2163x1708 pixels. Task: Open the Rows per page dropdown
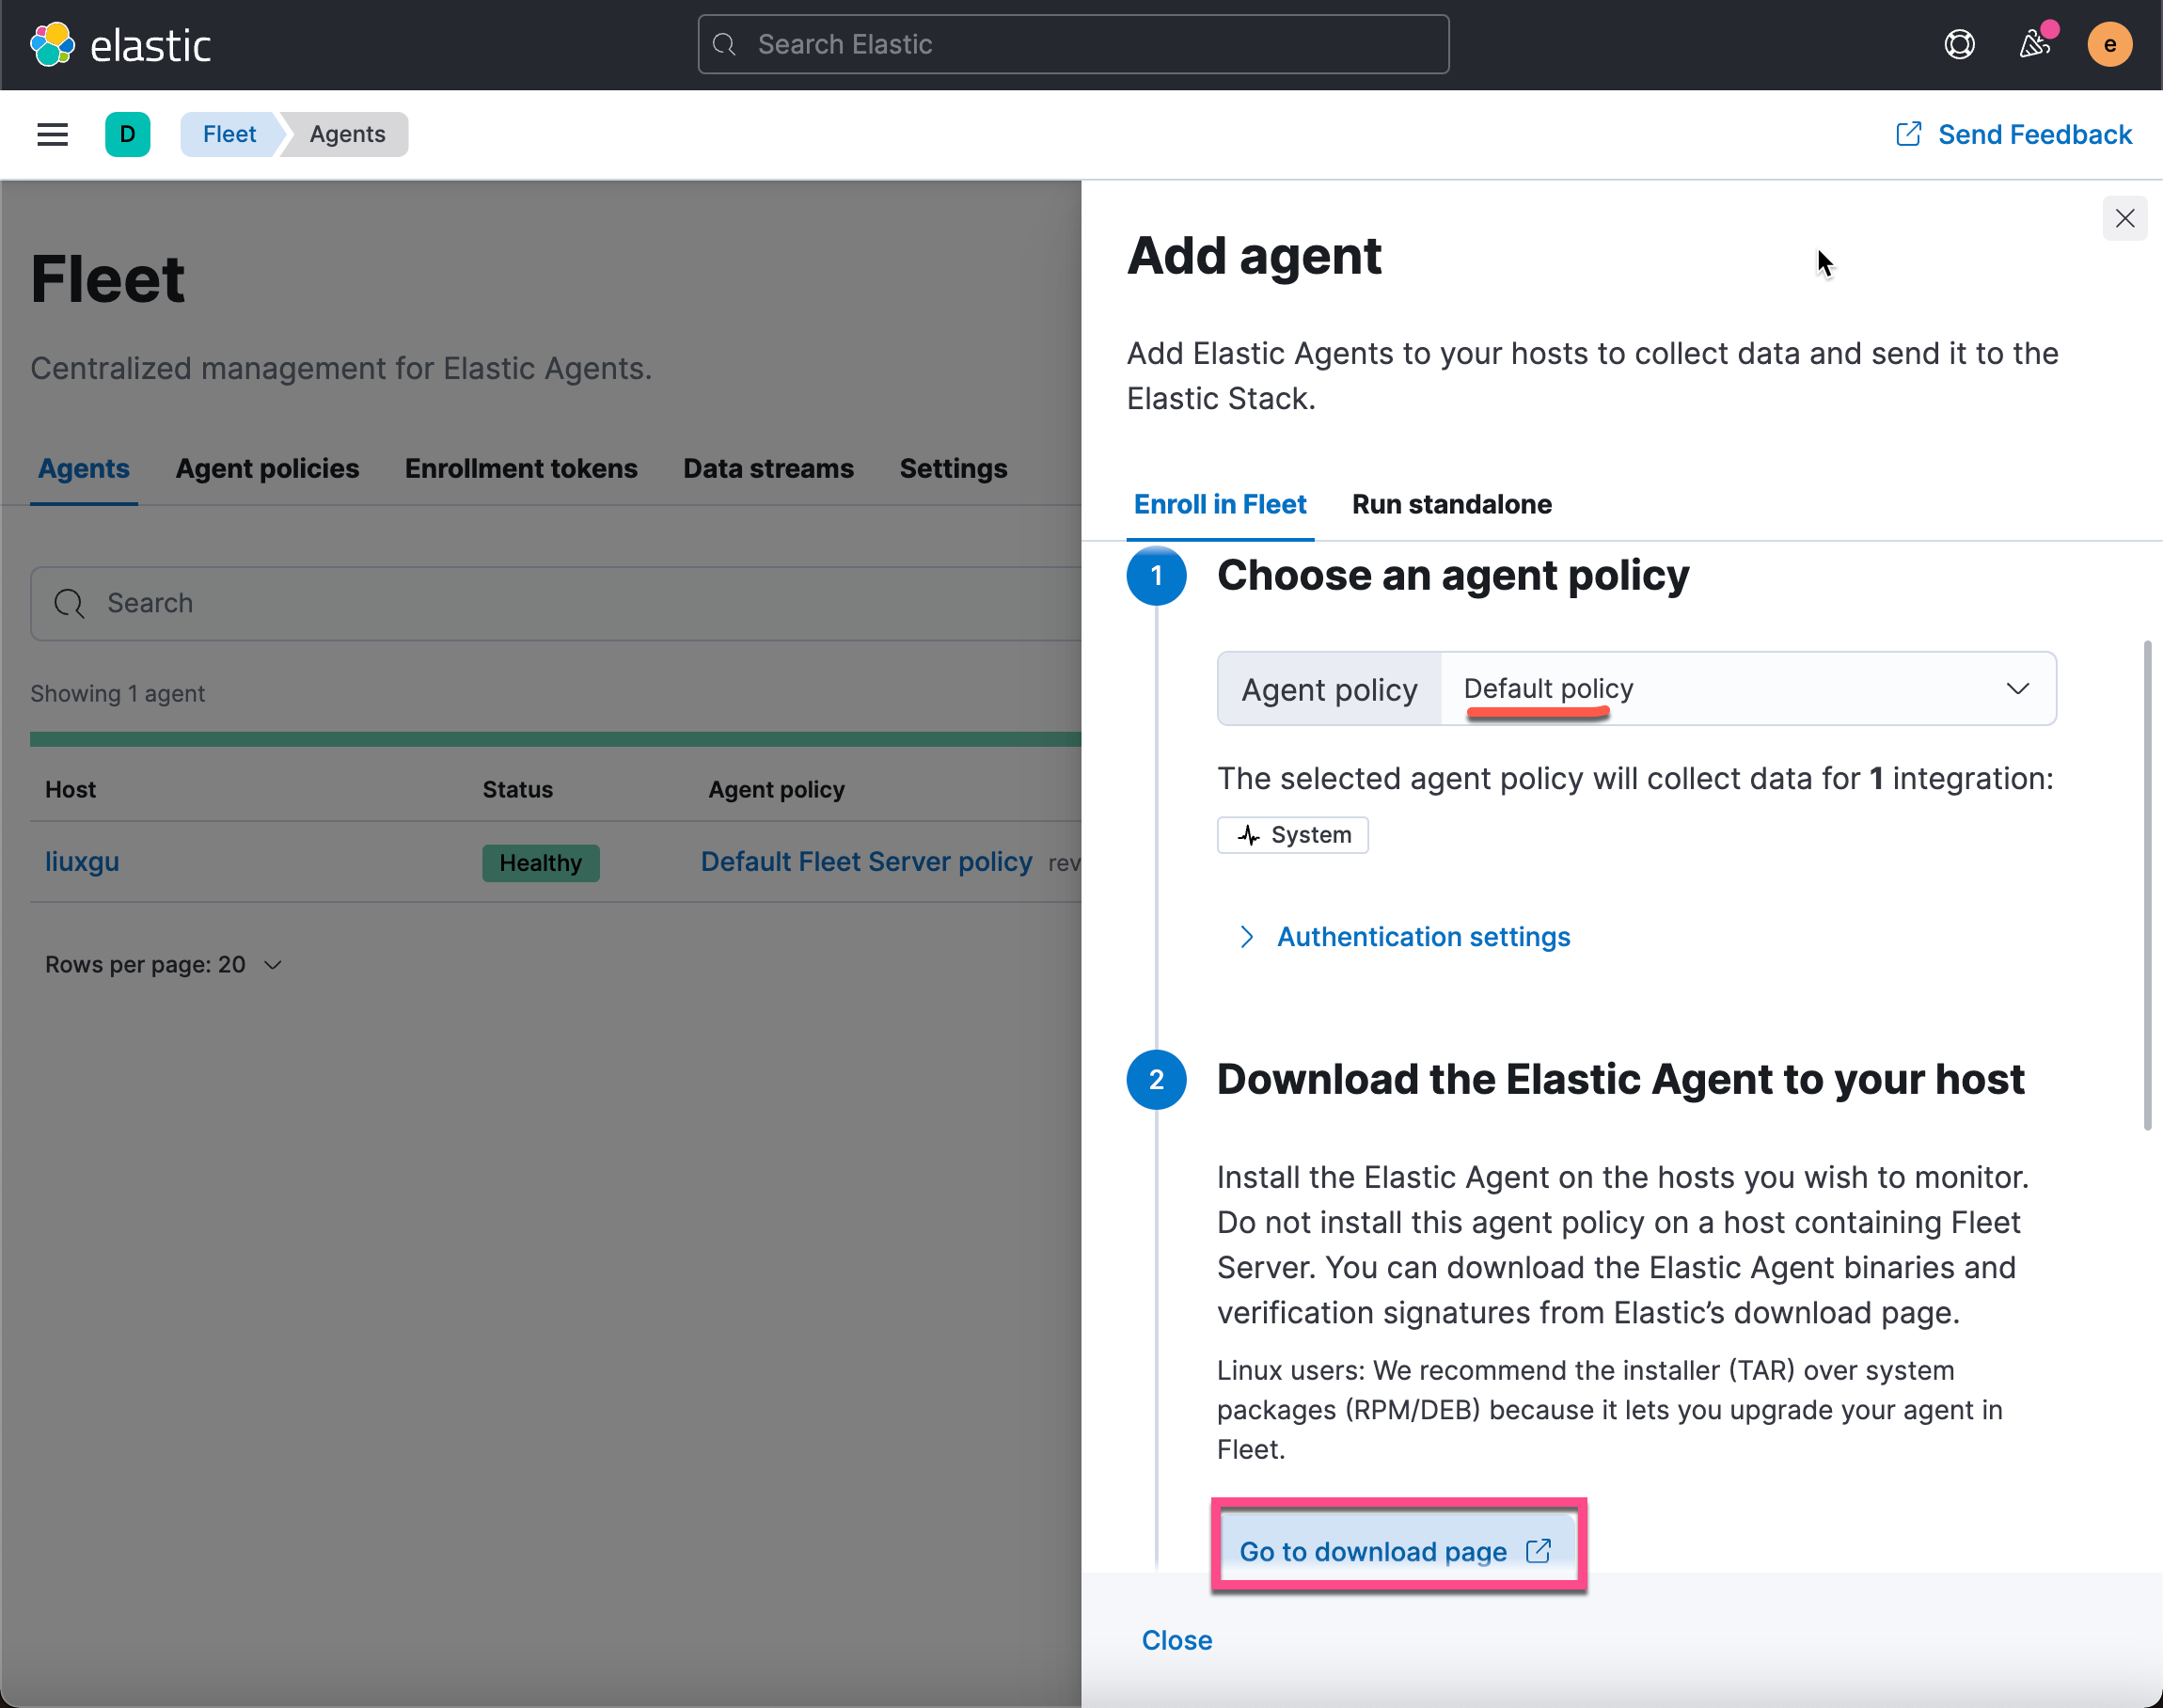(163, 965)
